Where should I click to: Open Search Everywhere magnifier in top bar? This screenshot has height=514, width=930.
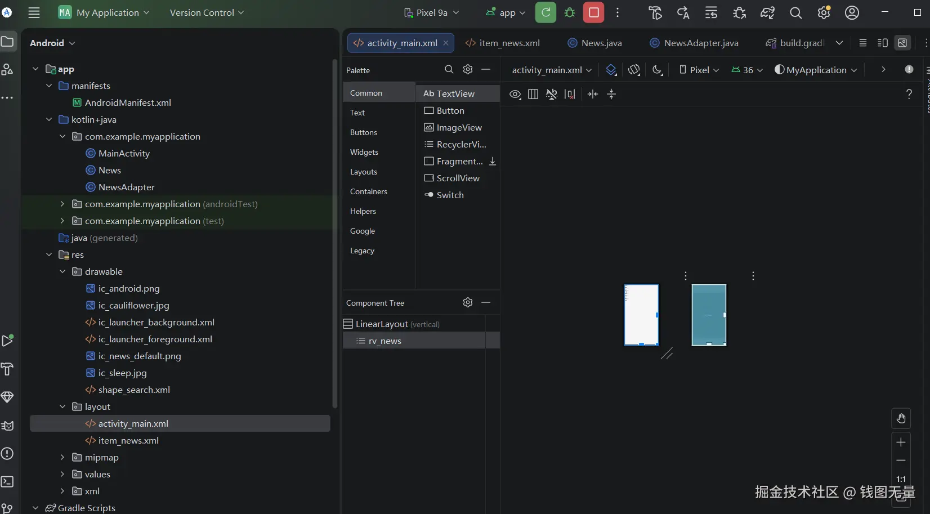click(x=795, y=12)
